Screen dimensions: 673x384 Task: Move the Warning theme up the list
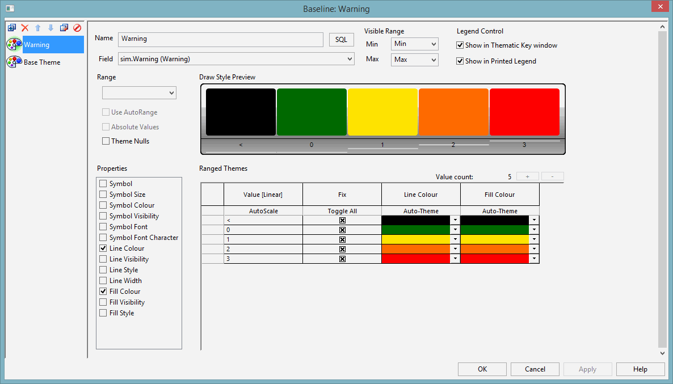(x=37, y=27)
